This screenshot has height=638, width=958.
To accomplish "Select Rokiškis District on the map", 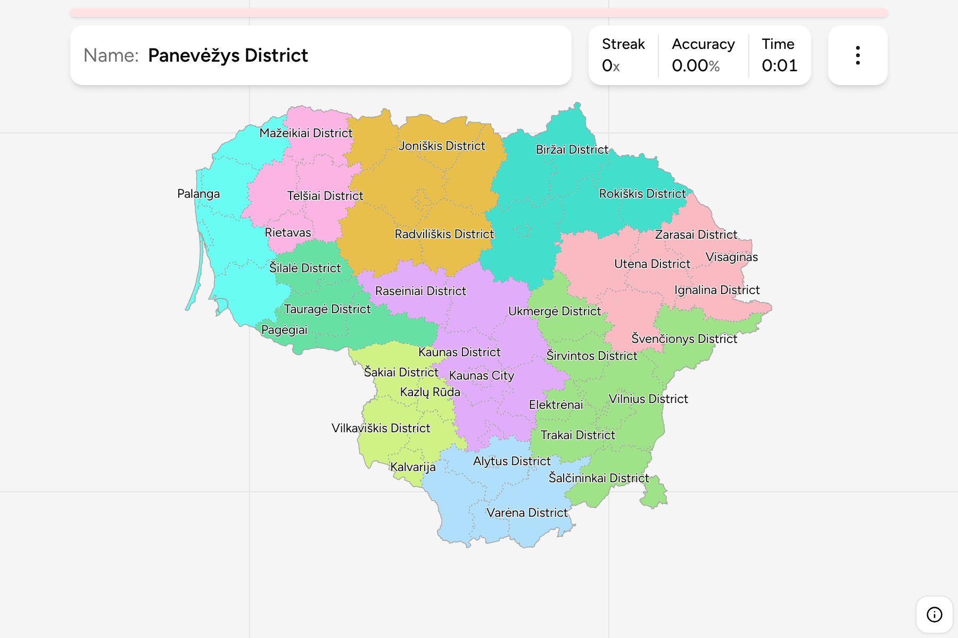I will [642, 194].
